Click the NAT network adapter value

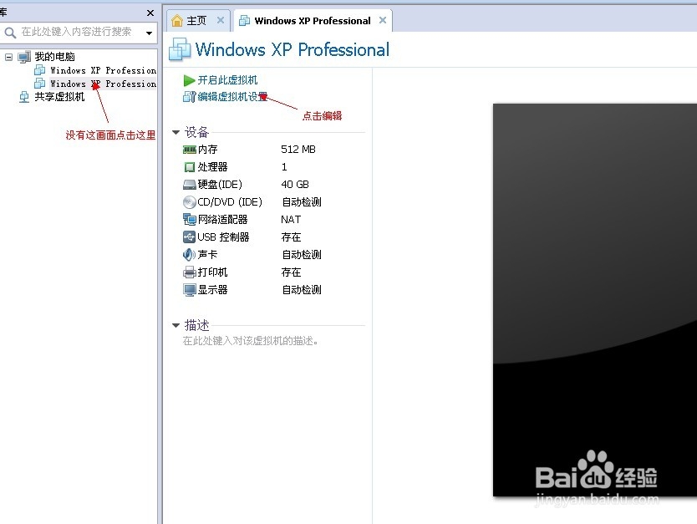click(x=291, y=220)
